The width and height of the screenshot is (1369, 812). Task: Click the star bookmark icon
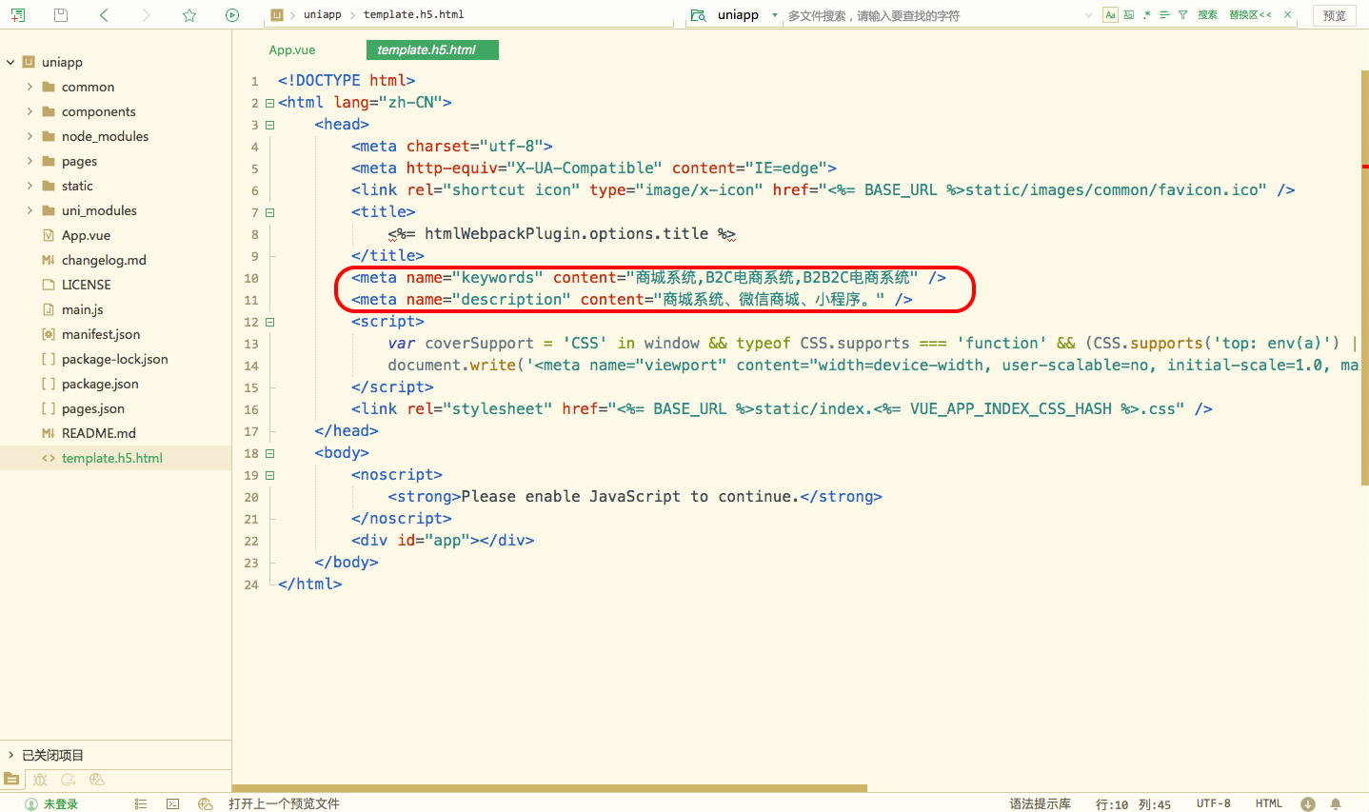pyautogui.click(x=189, y=15)
